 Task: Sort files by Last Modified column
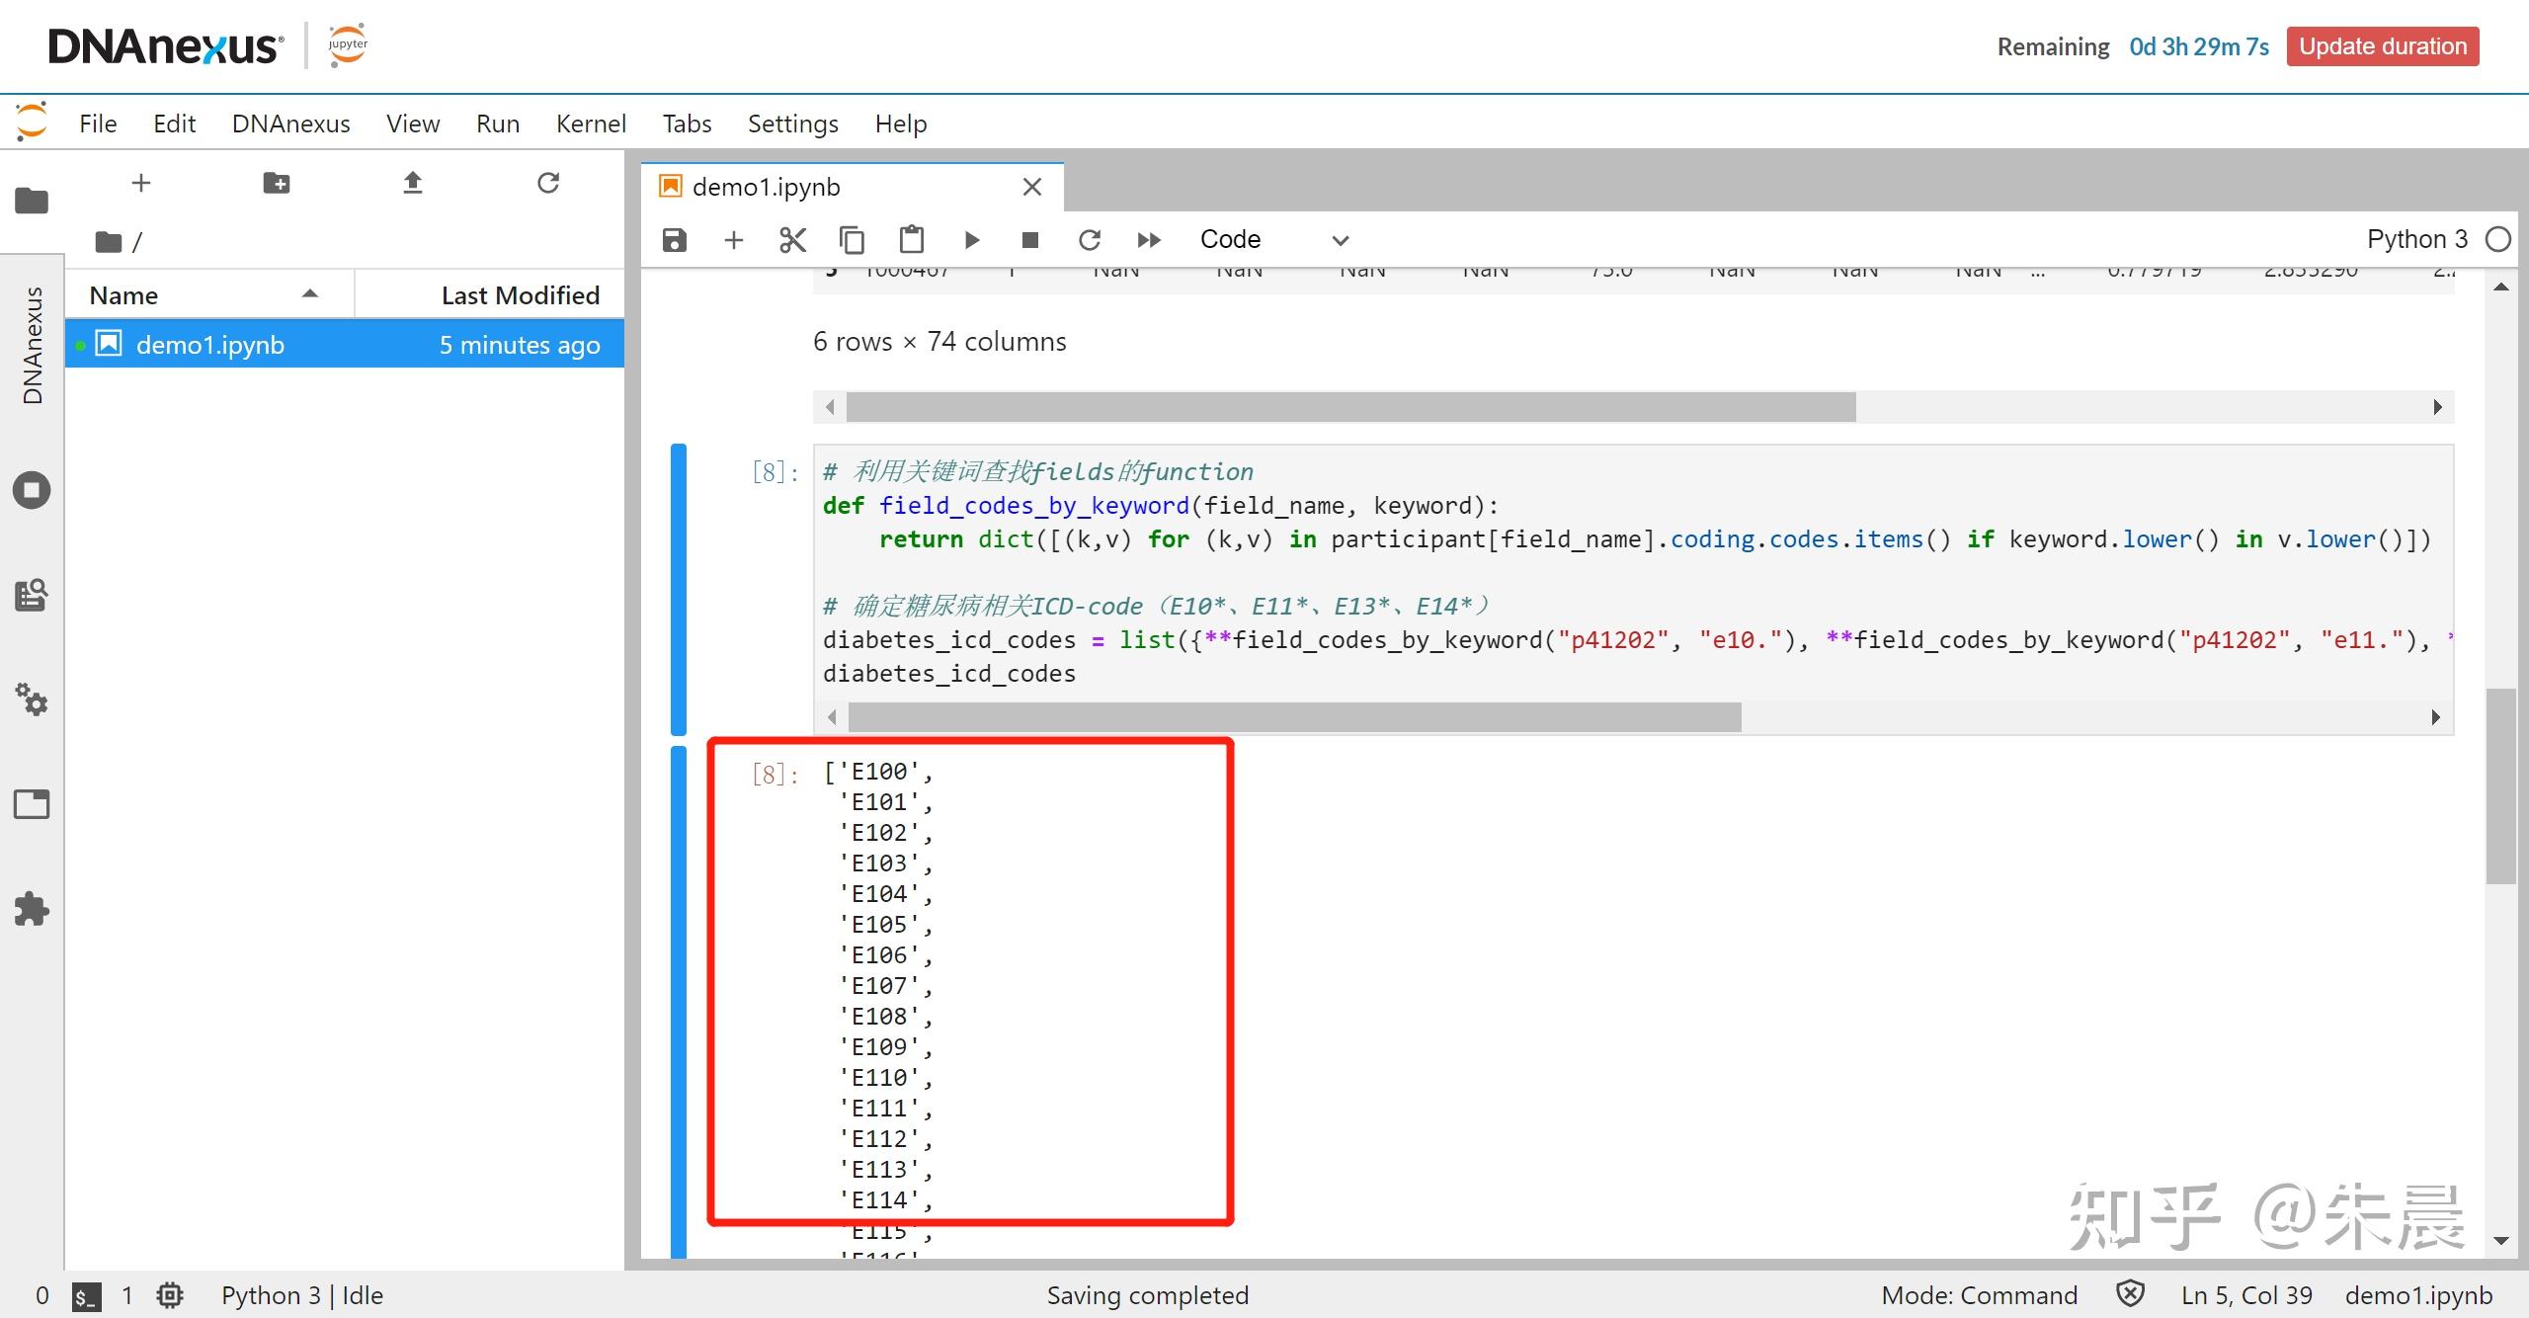[490, 295]
